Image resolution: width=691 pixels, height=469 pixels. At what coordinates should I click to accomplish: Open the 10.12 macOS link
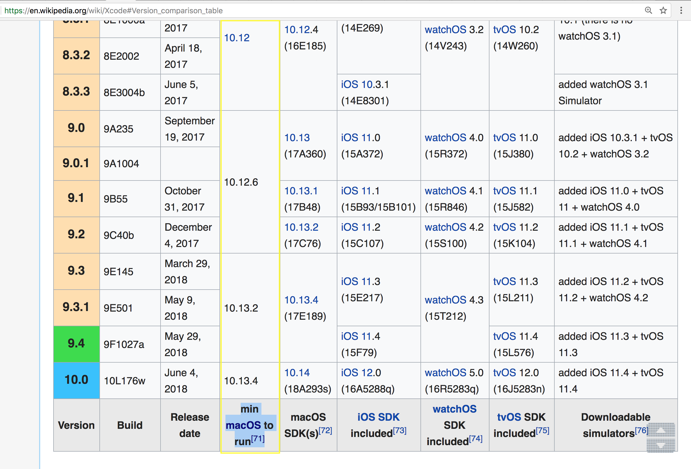tap(237, 38)
